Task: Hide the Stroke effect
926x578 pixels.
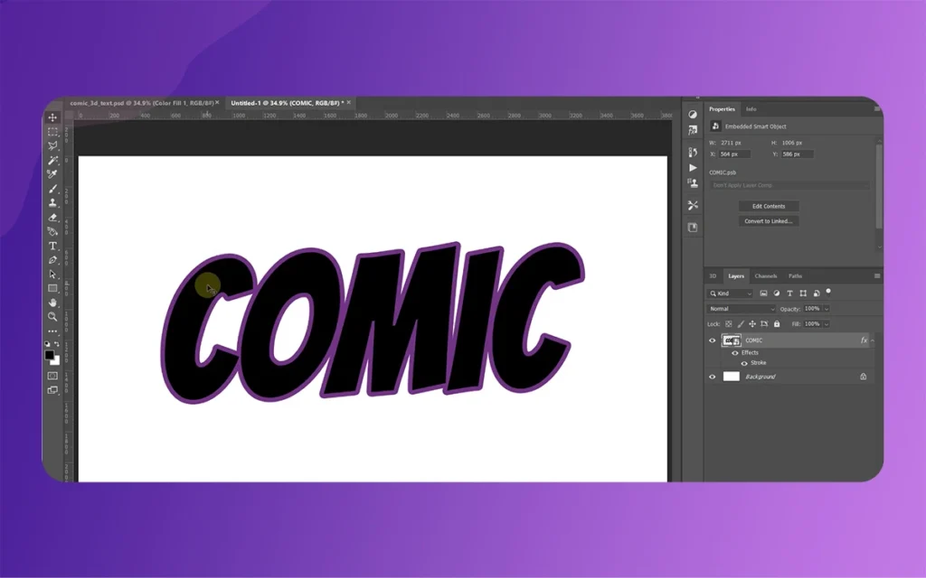Action: pyautogui.click(x=744, y=363)
